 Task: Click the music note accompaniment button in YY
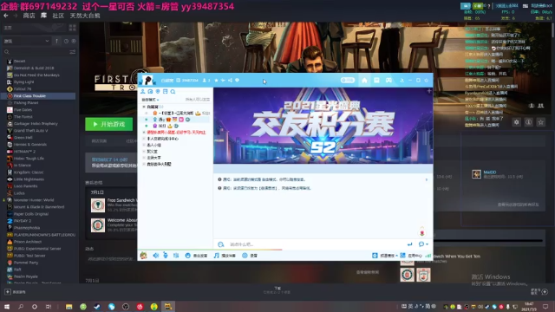[225, 256]
